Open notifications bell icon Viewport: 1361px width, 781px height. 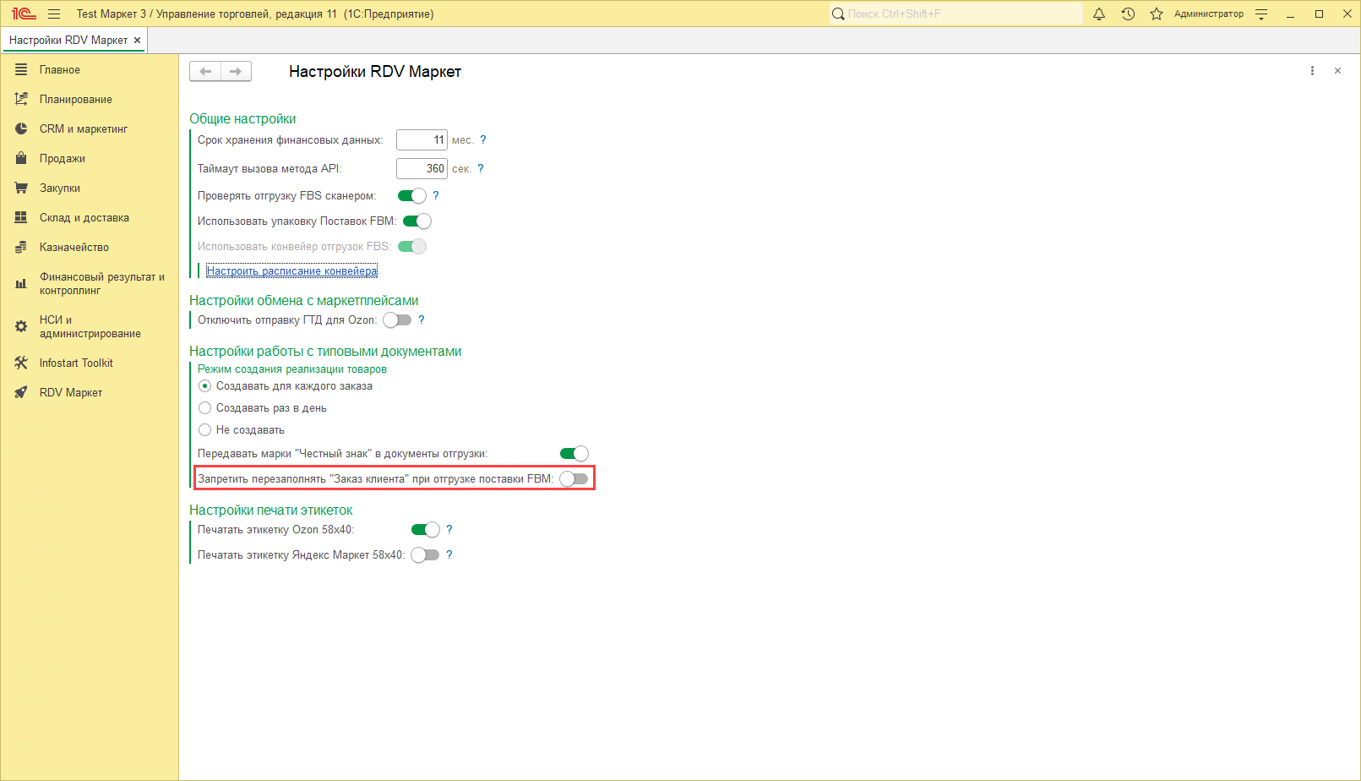[x=1099, y=14]
